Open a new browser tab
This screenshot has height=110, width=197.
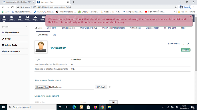tap(73, 2)
